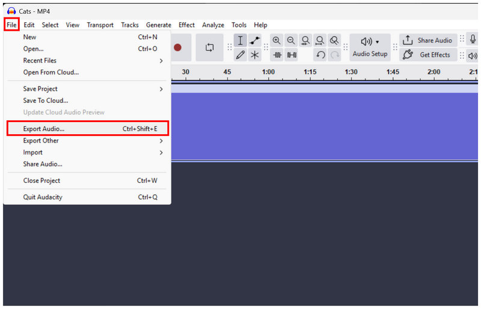Click the Record button
Image resolution: width=481 pixels, height=309 pixels.
(178, 47)
